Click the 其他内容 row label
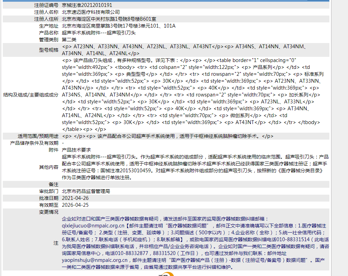348x276 pixels. coord(49,167)
